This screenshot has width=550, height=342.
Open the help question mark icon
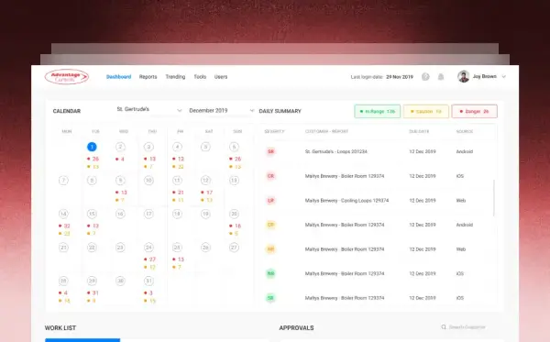(x=425, y=76)
